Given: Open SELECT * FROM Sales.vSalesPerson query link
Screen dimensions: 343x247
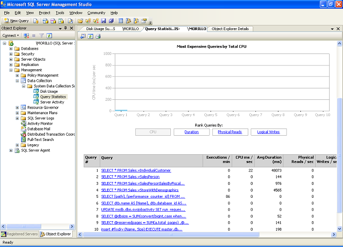Looking at the screenshot, I should [x=130, y=177].
